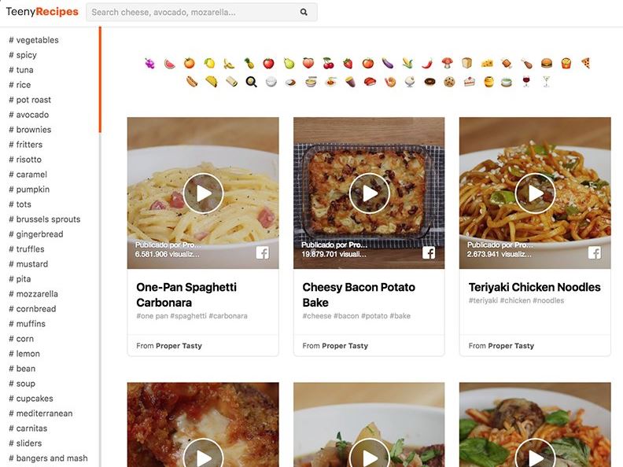Image resolution: width=623 pixels, height=467 pixels.
Task: Select the # spicy tag
Action: [23, 55]
